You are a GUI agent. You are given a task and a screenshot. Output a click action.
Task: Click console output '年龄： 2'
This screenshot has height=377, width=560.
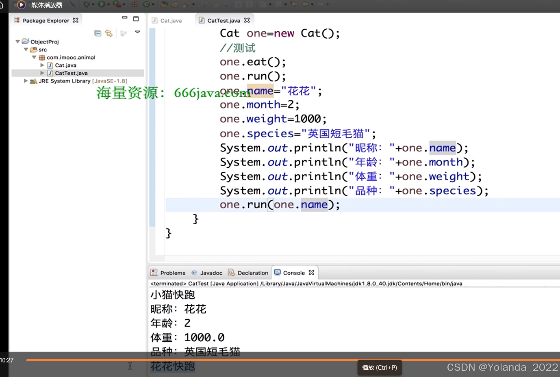[170, 323]
